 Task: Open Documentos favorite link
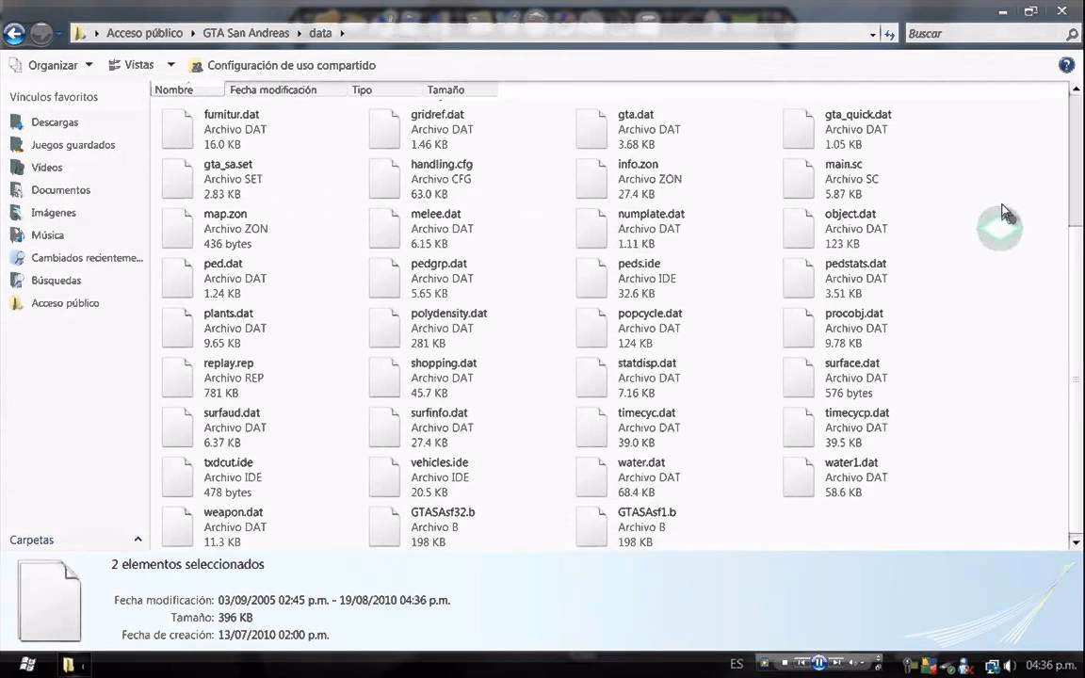[51, 189]
